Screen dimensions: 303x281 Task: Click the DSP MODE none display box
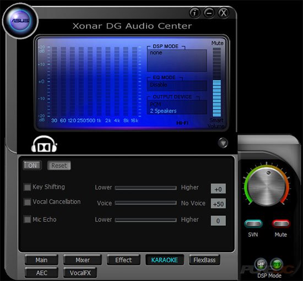[177, 61]
